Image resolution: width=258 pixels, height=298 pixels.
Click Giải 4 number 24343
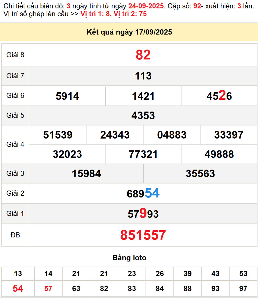(x=115, y=135)
